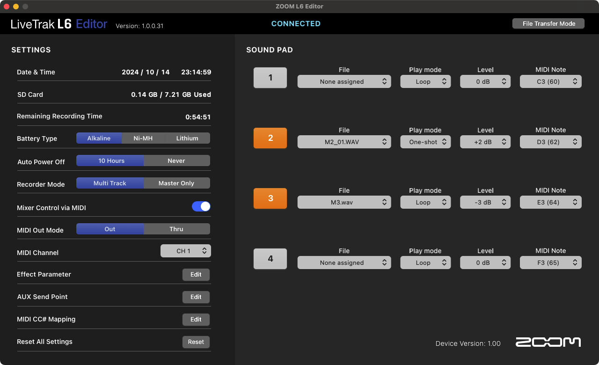Trigger sound pad 1
This screenshot has height=365, width=599.
point(270,78)
